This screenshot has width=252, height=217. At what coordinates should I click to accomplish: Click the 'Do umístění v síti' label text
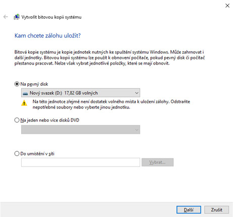[37, 153]
